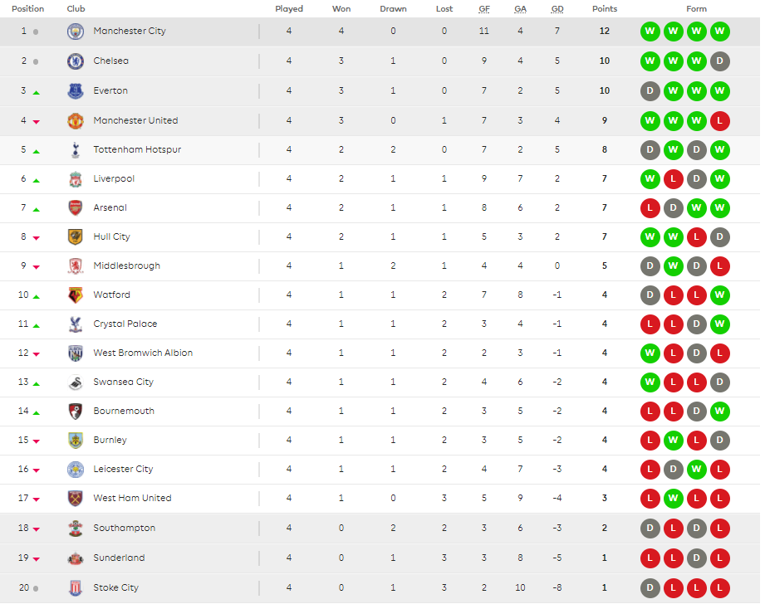Viewport: 765px width, 609px height.
Task: Open the Tottenham Hotspur cockerel logo
Action: 75,150
